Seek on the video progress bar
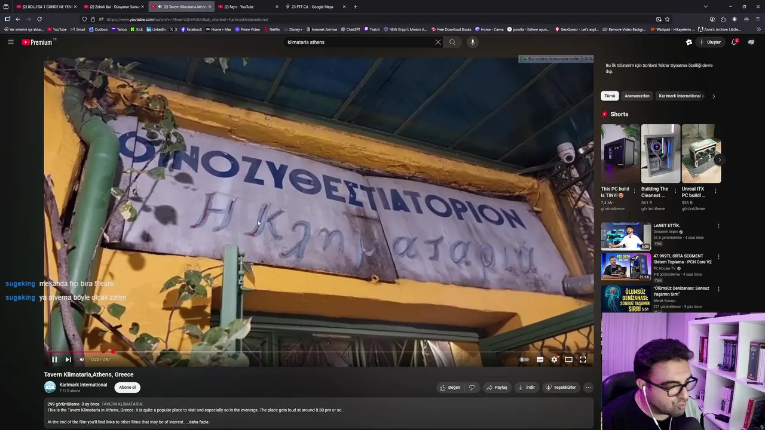 point(319,352)
